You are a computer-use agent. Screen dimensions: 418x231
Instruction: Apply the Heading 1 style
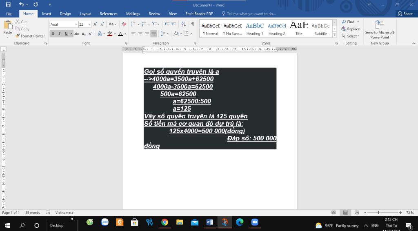(255, 28)
